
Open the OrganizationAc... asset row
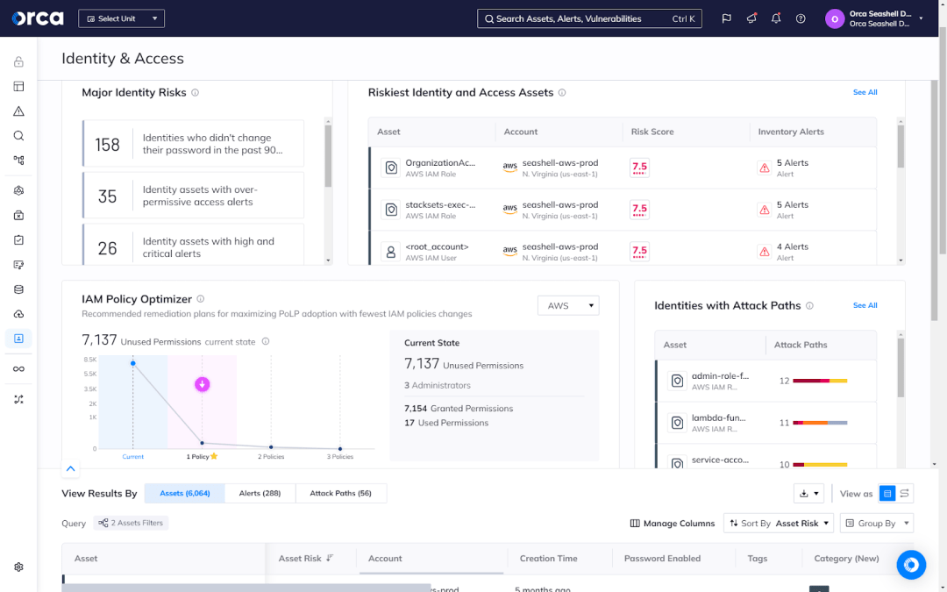click(x=623, y=168)
